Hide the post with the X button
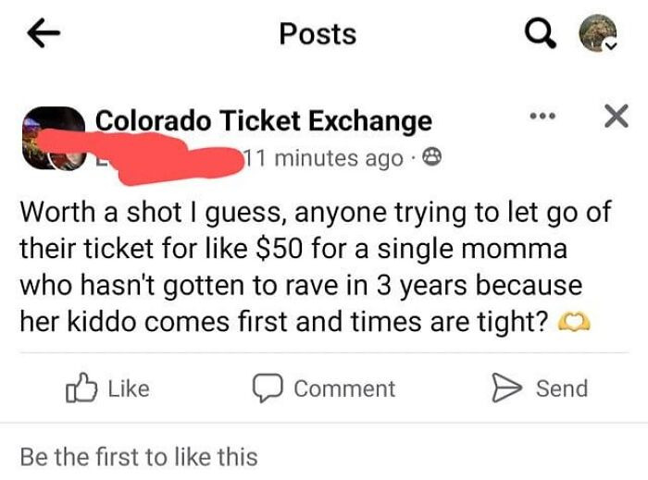The image size is (648, 480). pos(614,117)
